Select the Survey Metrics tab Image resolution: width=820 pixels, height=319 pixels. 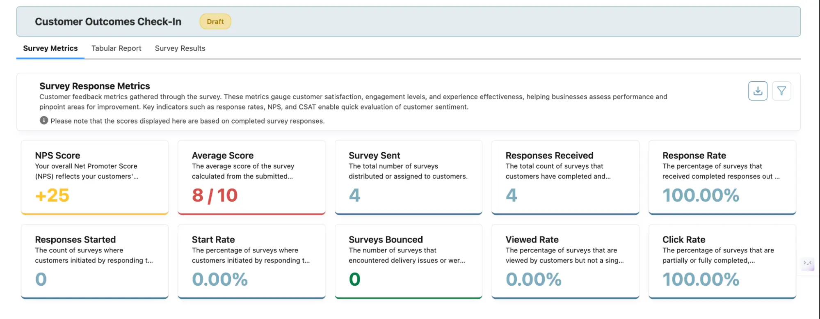pos(50,48)
